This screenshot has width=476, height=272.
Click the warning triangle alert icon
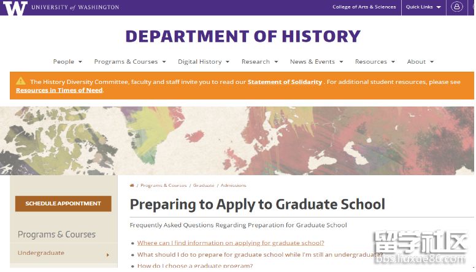21,81
